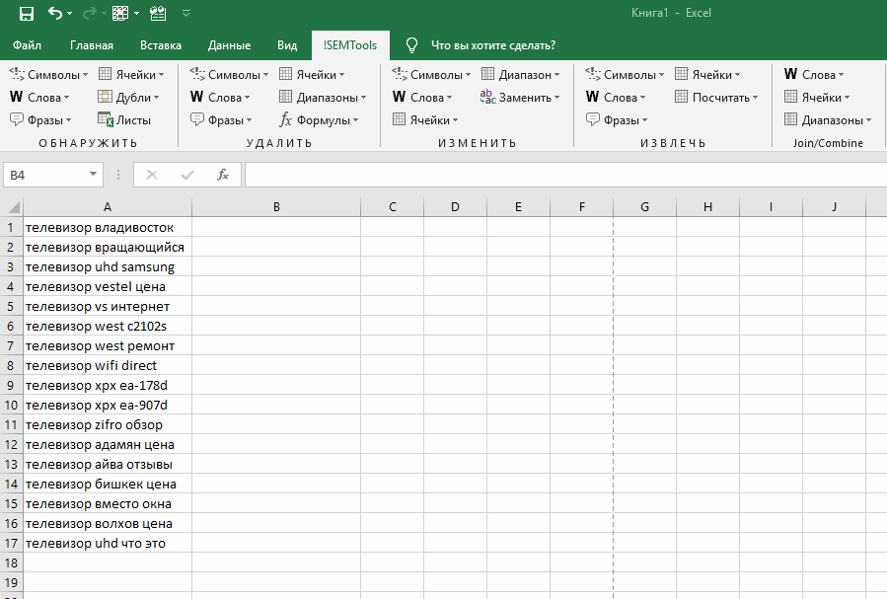Select cell 'телевизор владивосток'
Viewport: 887px width, 599px height.
tap(108, 227)
